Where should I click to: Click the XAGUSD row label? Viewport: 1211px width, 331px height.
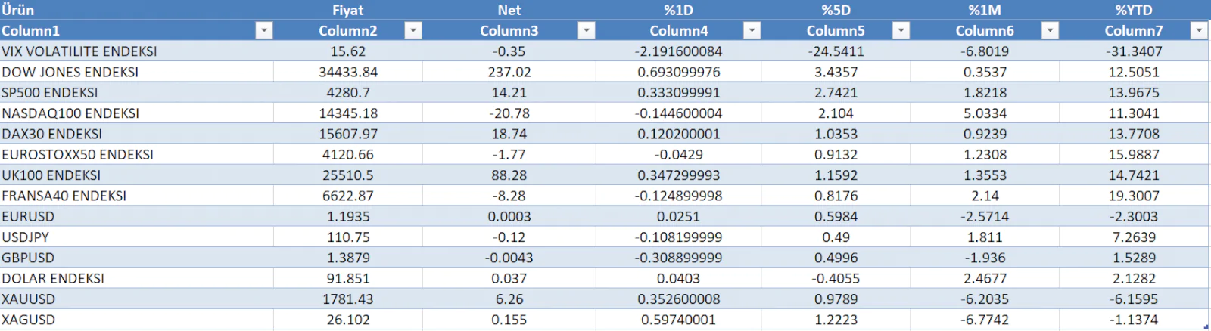[136, 320]
